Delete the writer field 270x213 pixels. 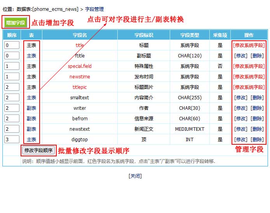coord(256,108)
